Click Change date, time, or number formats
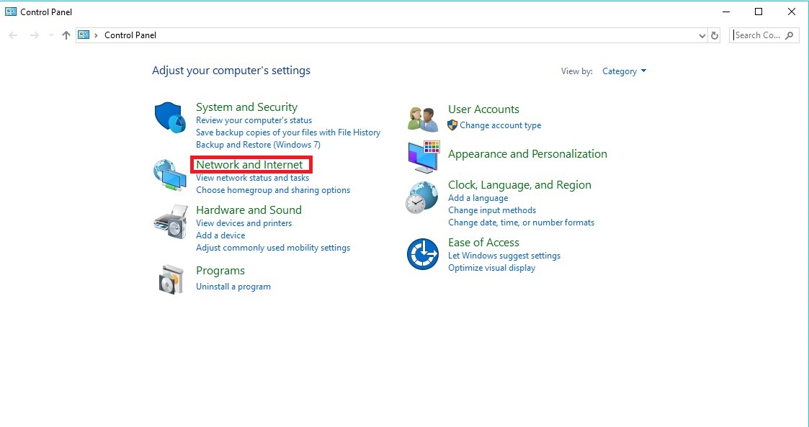This screenshot has height=427, width=809. (x=521, y=223)
